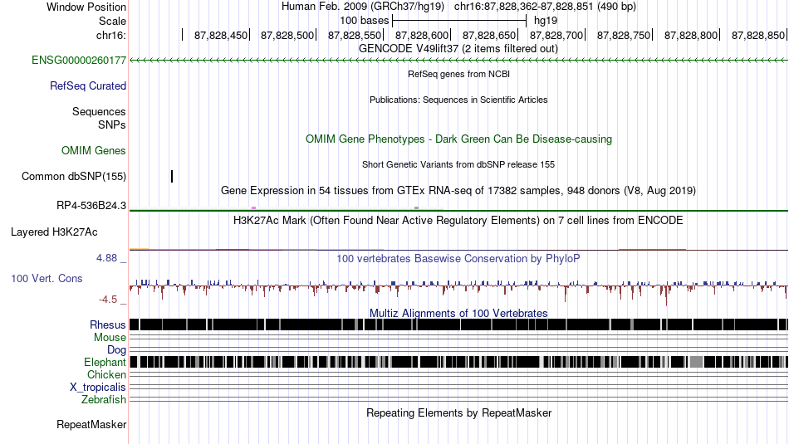Click the Sequences SNPs track label
This screenshot has width=789, height=444.
99,118
